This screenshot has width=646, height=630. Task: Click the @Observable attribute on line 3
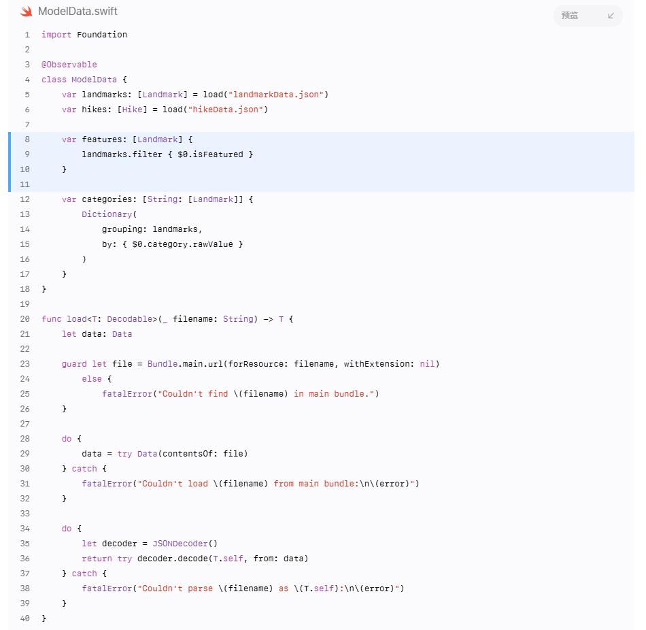point(69,65)
